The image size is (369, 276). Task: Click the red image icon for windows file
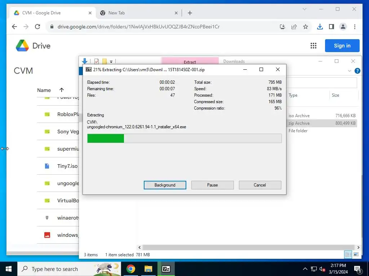(47, 235)
